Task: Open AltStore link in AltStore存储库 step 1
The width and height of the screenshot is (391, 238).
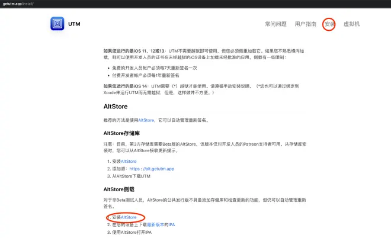Action: click(x=129, y=161)
